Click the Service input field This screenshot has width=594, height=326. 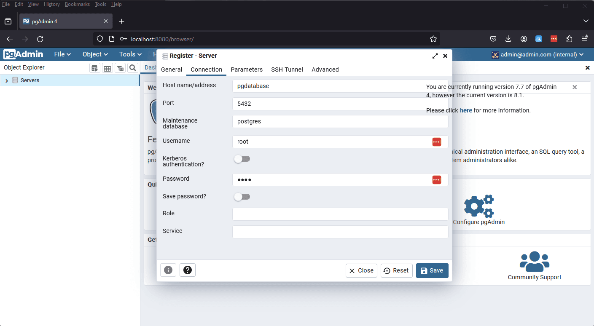point(340,232)
